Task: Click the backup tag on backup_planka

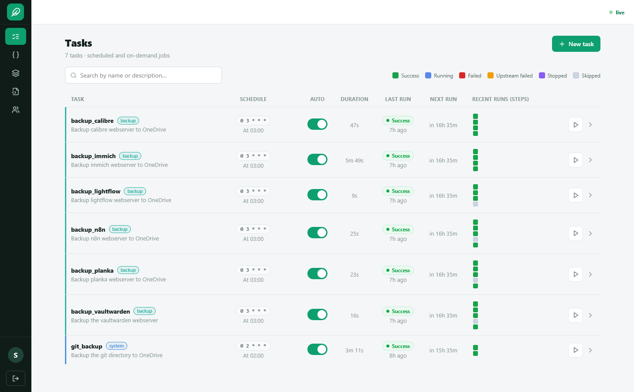Action: coord(128,270)
